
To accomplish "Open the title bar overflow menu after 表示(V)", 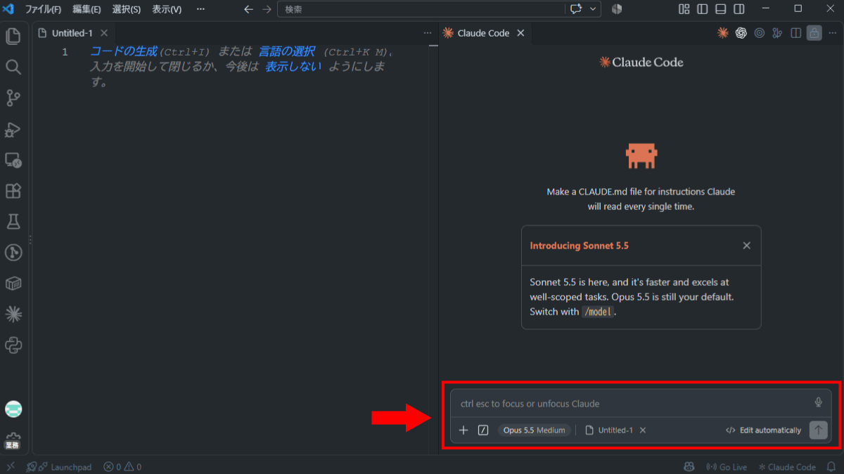I will click(200, 9).
